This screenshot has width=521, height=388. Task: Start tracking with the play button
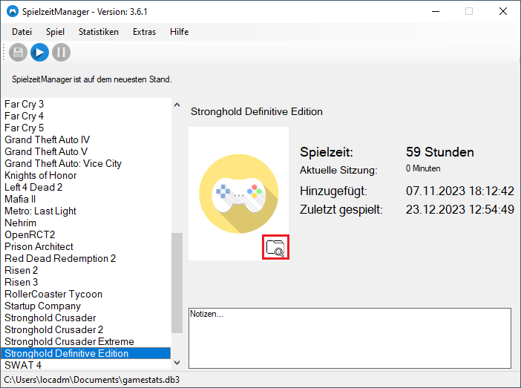(x=39, y=52)
